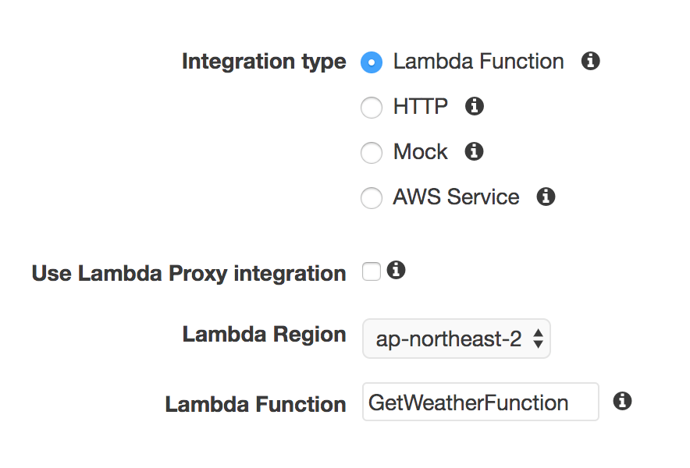
Task: Choose the HTTP integration type
Action: [372, 108]
